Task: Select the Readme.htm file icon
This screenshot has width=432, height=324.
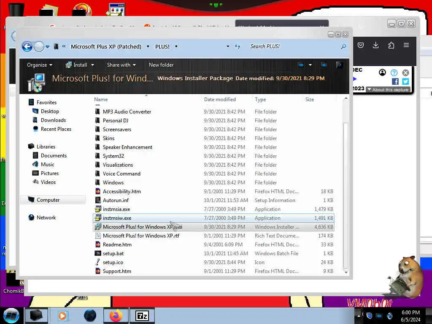Action: coord(97,244)
